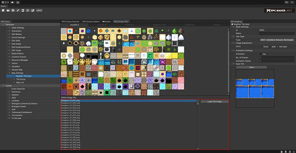Enable the Animation Yes checkbox
The image size is (296, 153).
tap(261, 54)
